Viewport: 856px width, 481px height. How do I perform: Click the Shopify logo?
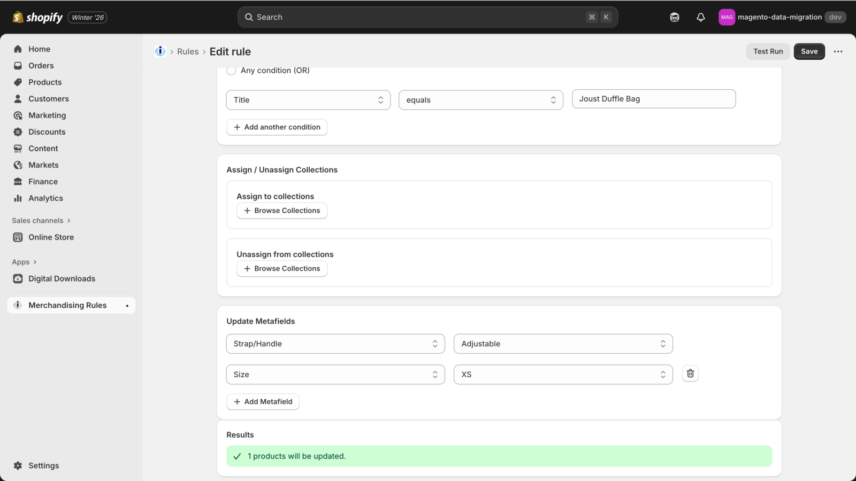(x=37, y=17)
